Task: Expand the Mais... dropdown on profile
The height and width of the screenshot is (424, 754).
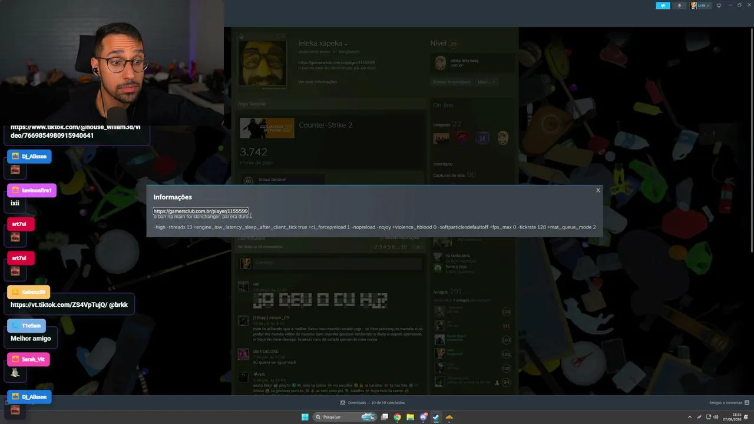Action: (486, 82)
